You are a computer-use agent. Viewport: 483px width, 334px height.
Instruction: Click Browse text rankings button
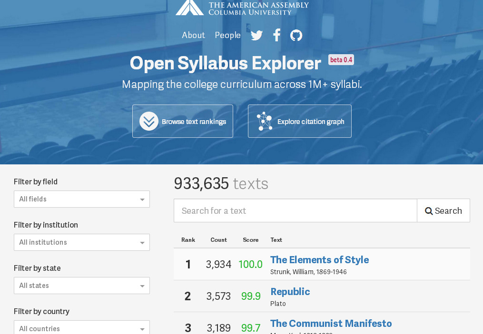(x=183, y=121)
